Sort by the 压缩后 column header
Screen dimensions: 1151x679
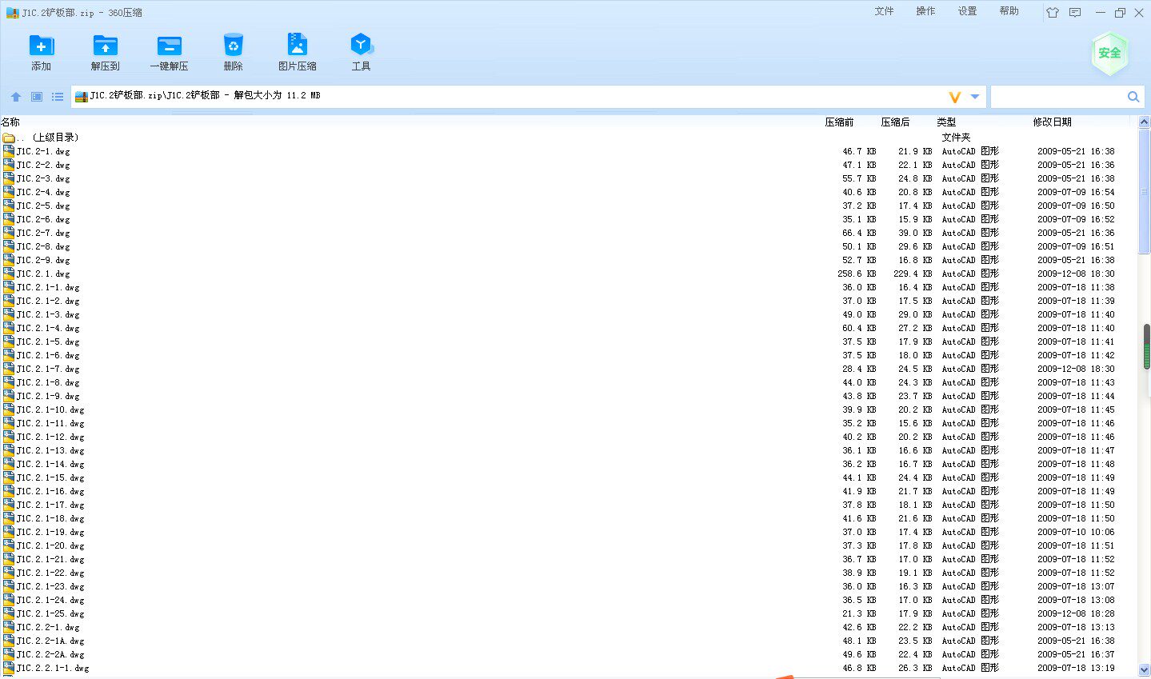(895, 122)
